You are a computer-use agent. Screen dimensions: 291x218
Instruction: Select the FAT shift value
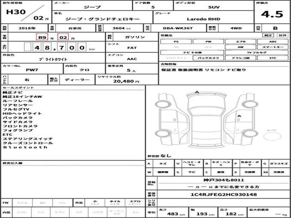(x=132, y=48)
